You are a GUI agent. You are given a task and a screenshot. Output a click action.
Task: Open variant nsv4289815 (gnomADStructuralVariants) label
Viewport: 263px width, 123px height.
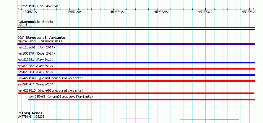(x=51, y=90)
